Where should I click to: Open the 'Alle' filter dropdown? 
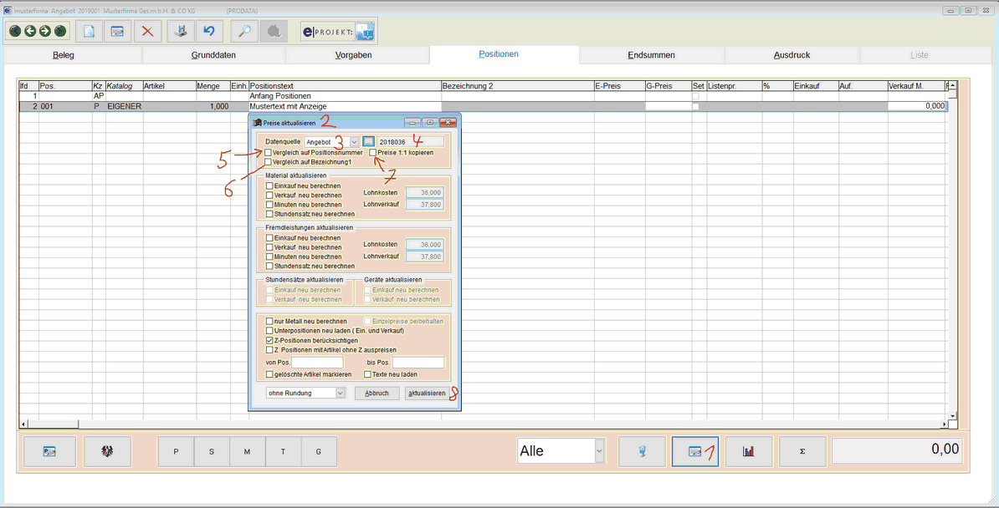(x=599, y=451)
